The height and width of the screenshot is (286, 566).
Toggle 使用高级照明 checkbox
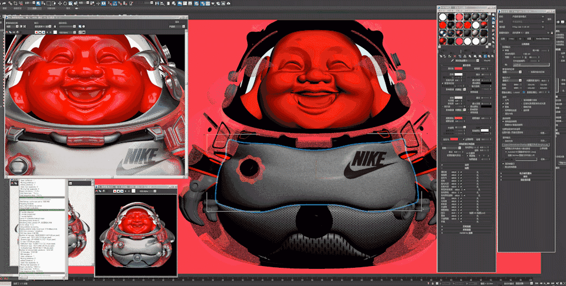503,121
